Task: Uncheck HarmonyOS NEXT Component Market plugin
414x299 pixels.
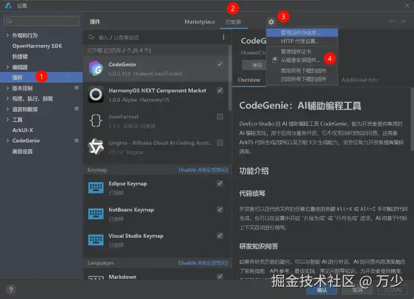Action: coord(220,90)
